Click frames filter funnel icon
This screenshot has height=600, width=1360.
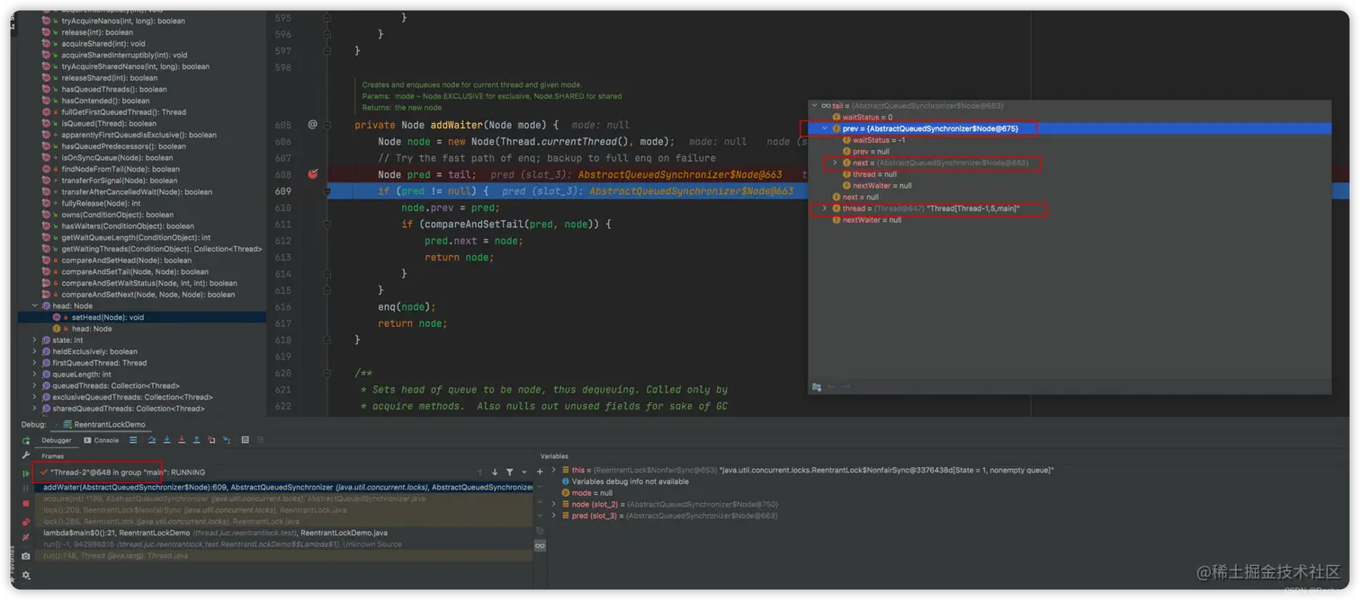[x=509, y=472]
